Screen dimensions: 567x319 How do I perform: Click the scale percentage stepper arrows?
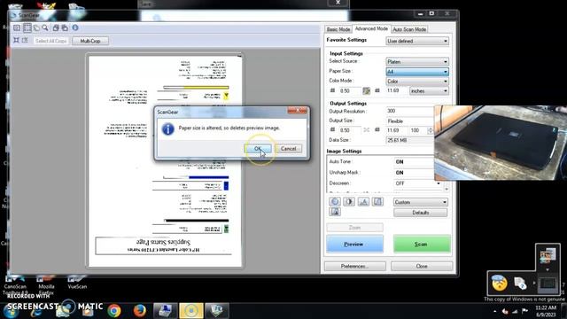coord(430,130)
